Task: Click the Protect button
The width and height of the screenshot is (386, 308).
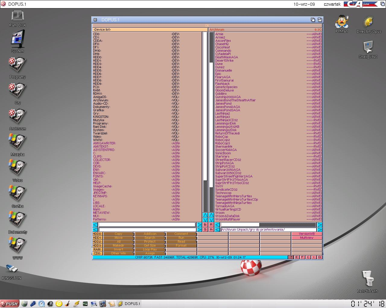Action: pyautogui.click(x=150, y=242)
